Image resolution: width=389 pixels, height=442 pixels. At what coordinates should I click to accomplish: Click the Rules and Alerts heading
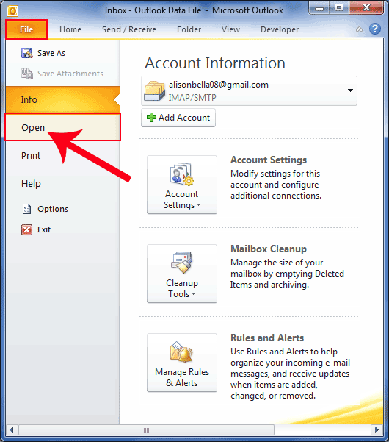(x=267, y=338)
